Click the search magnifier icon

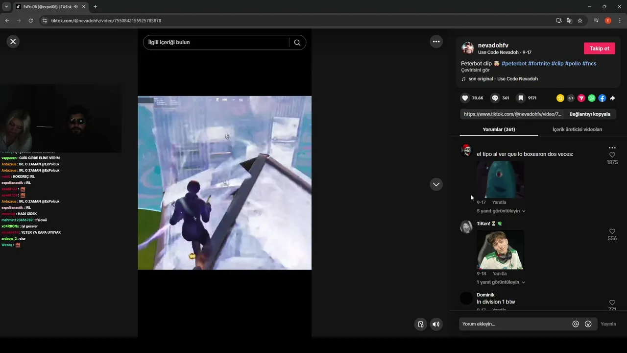(297, 42)
